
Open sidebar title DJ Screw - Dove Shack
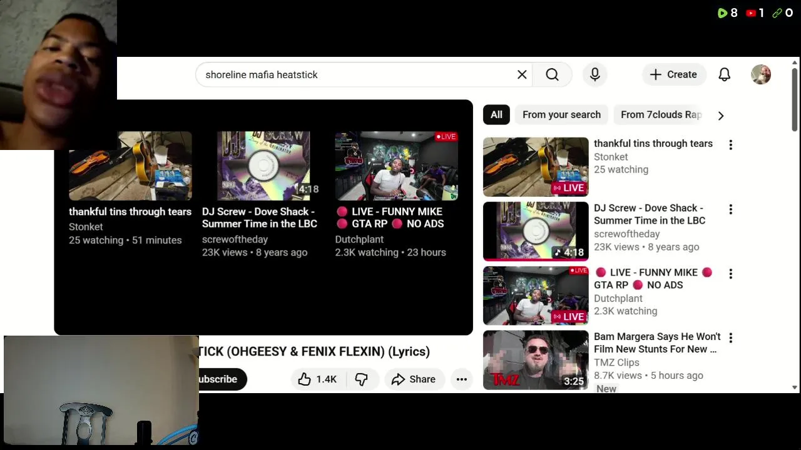[650, 214]
